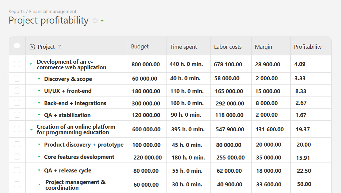Open Project management & coordination details
Viewport: 341px width, 193px height.
39,184
